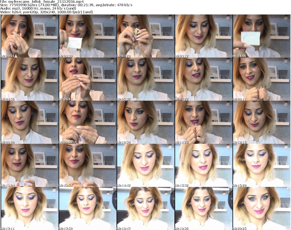The height and width of the screenshot is (230, 291).
Task: Select the thumbnail stamped 00:15:32
Action: 203,165
